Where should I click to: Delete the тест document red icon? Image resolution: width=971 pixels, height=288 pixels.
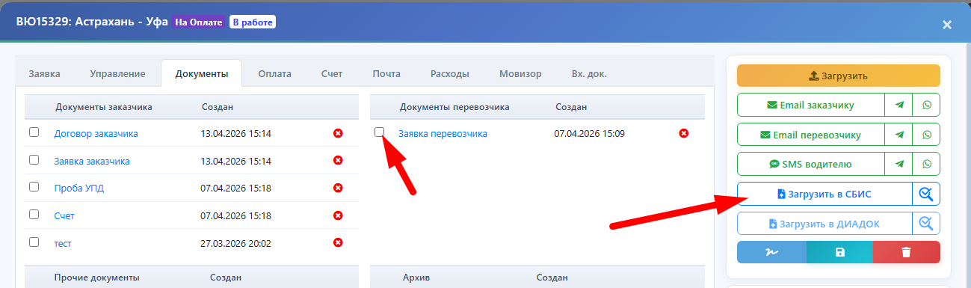coord(338,242)
